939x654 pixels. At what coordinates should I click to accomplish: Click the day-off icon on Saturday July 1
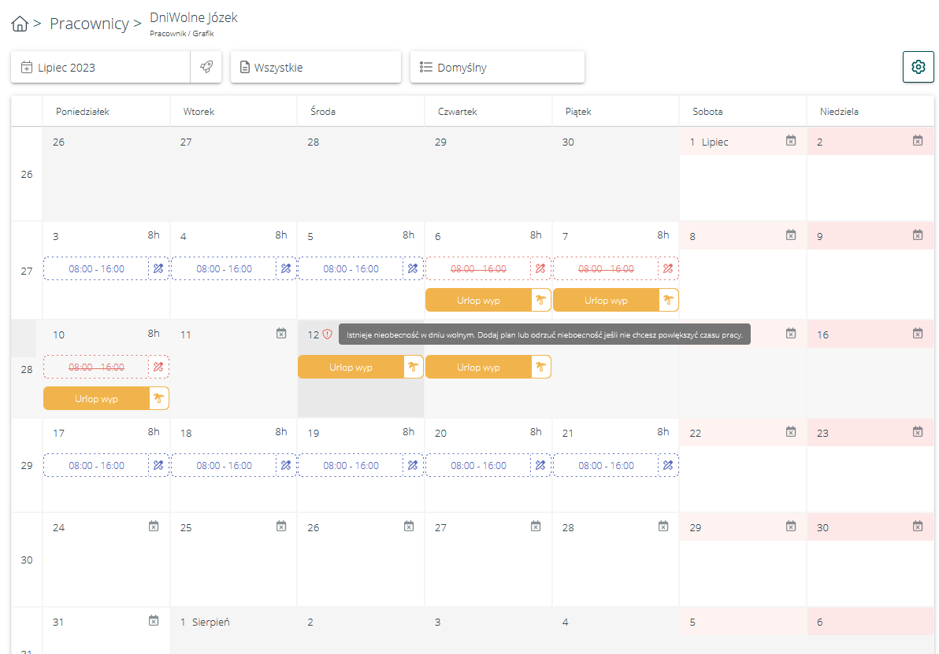point(790,141)
